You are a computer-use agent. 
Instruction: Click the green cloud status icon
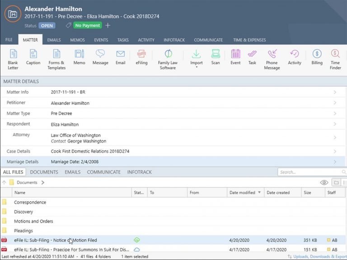pos(137,240)
